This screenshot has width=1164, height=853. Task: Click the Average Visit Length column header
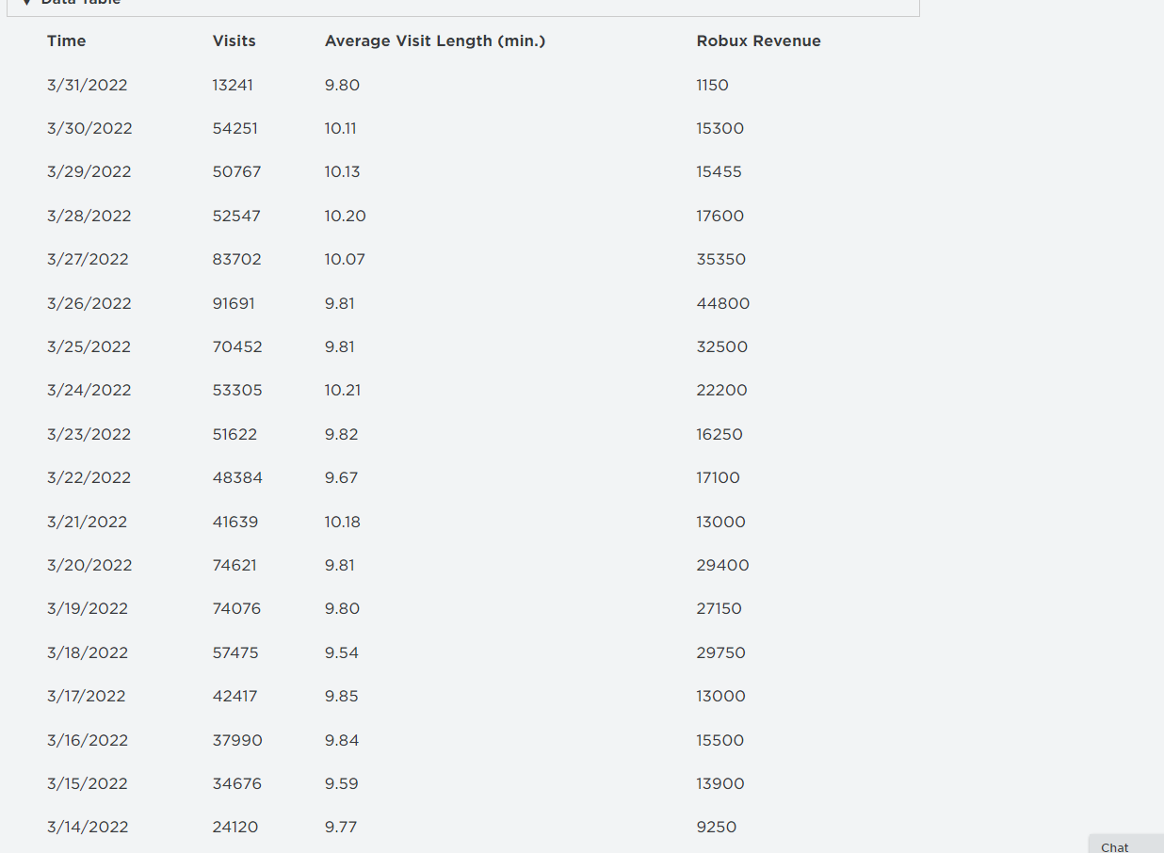tap(435, 41)
